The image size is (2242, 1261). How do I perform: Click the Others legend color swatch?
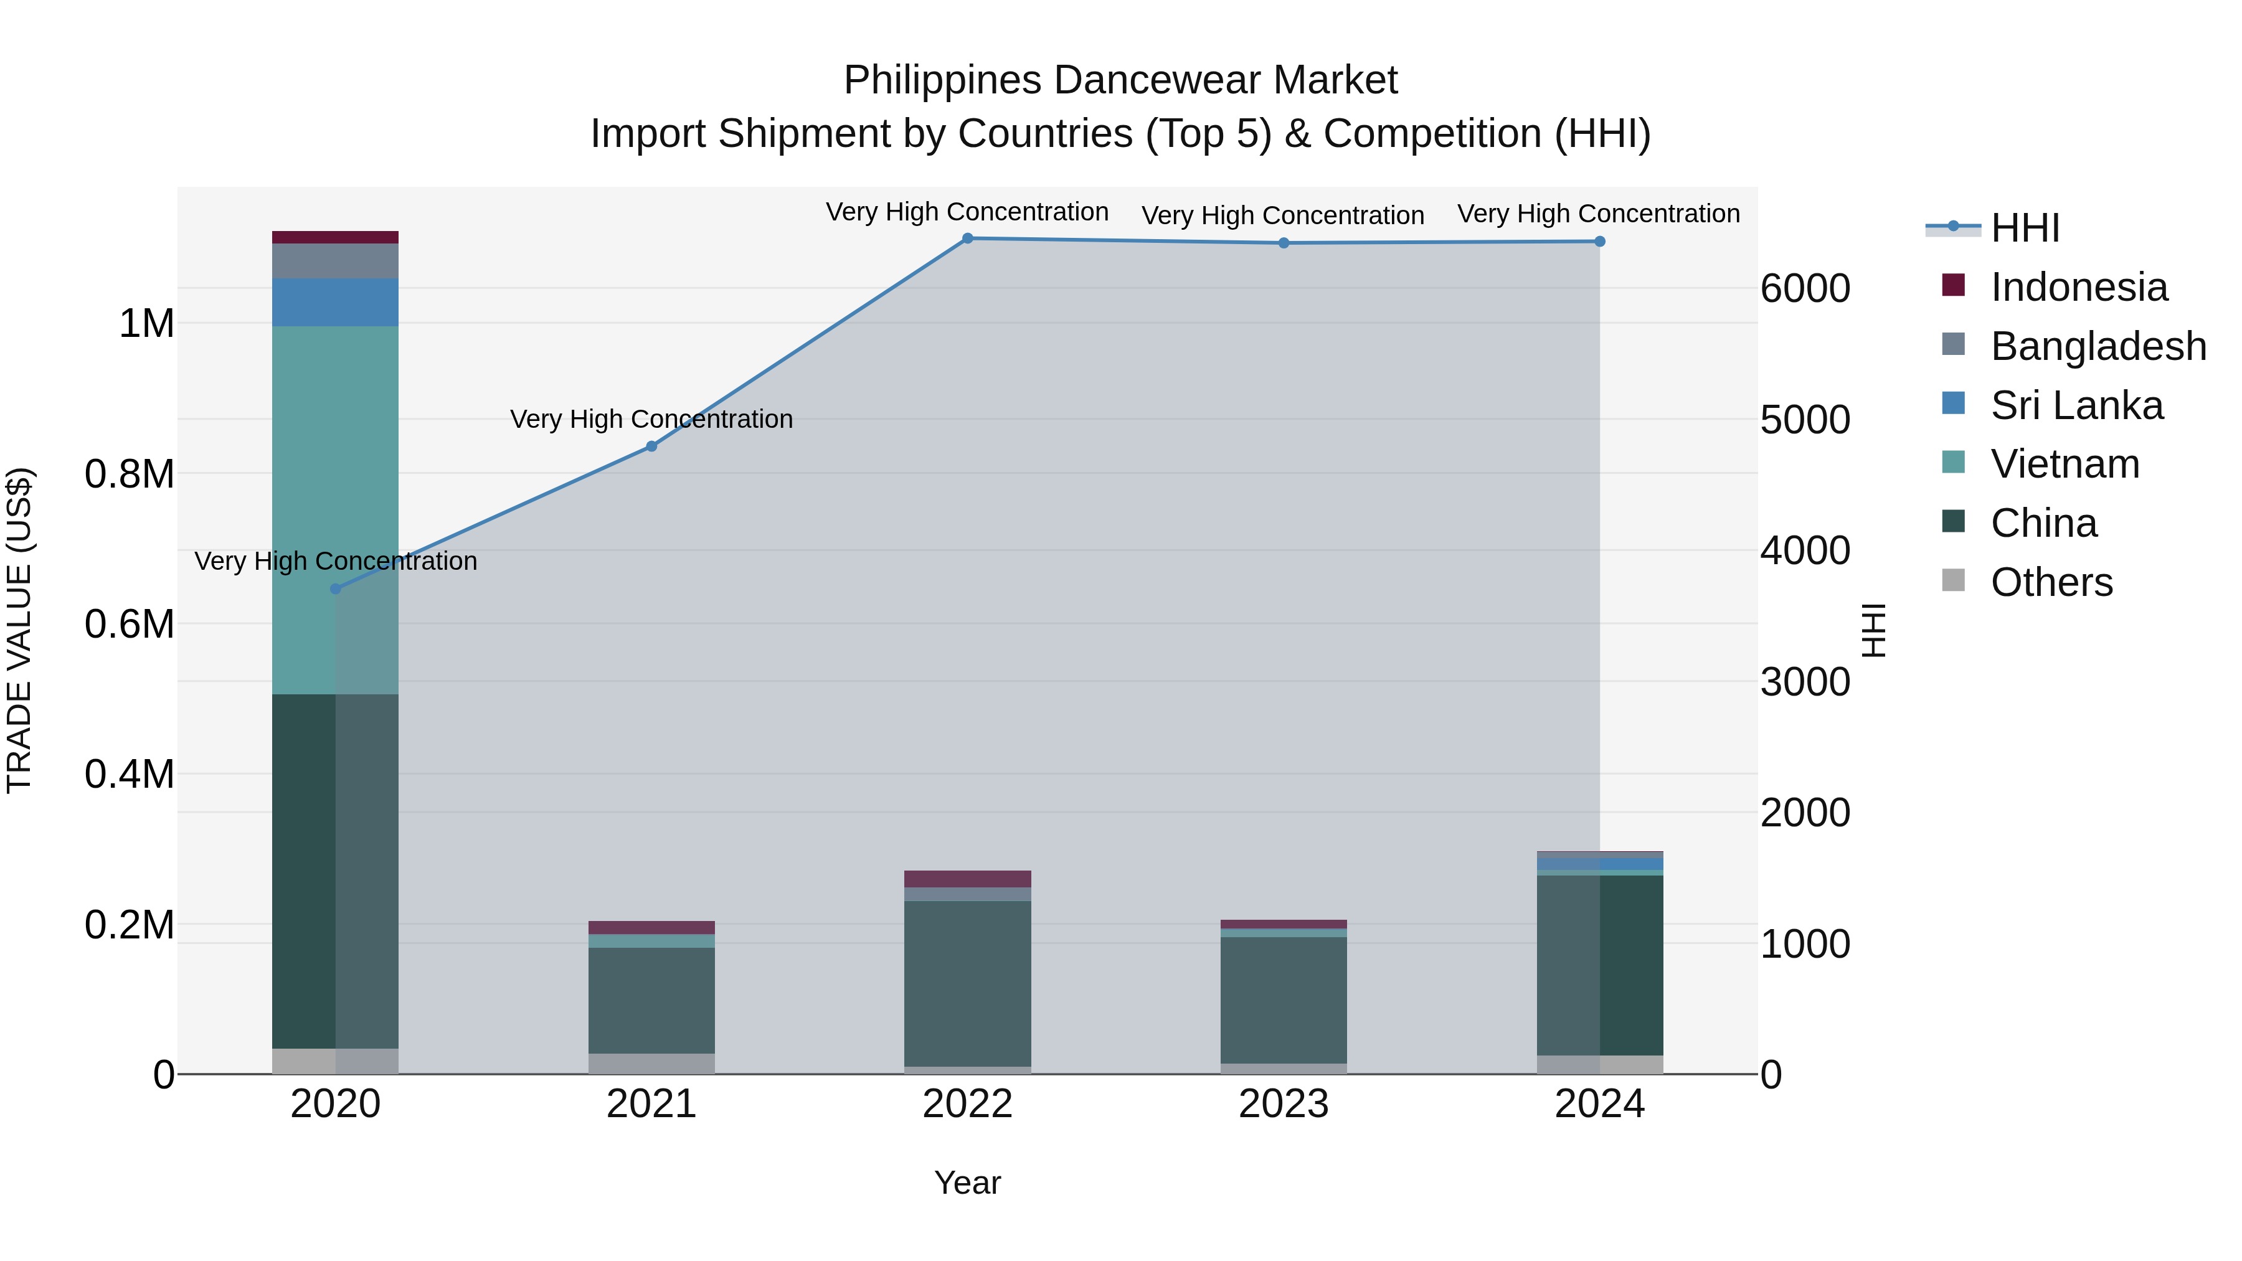click(x=1954, y=580)
